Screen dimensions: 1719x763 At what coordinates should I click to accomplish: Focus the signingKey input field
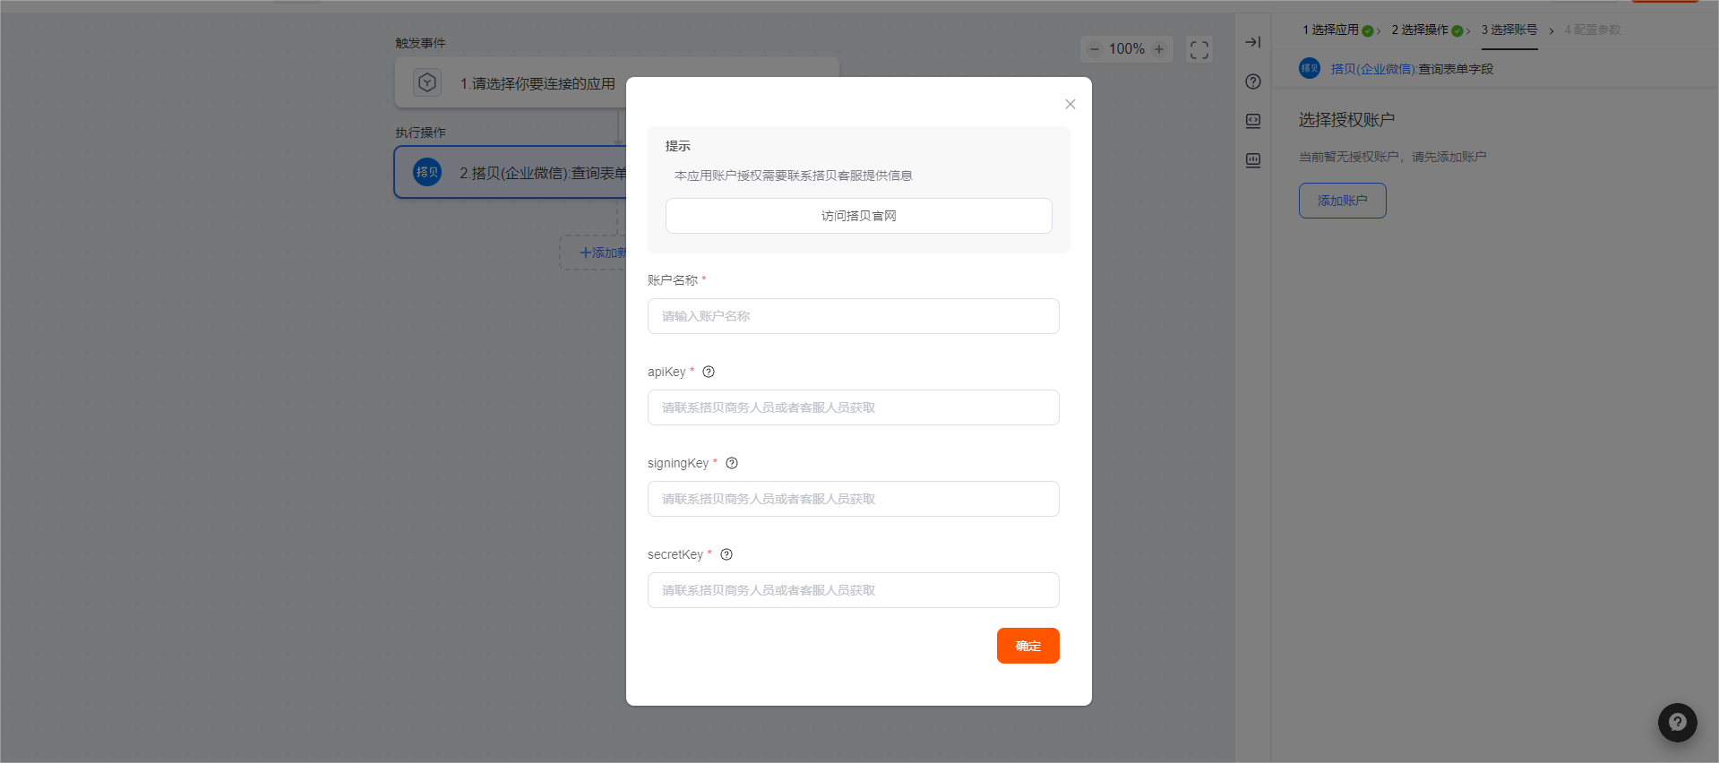853,499
